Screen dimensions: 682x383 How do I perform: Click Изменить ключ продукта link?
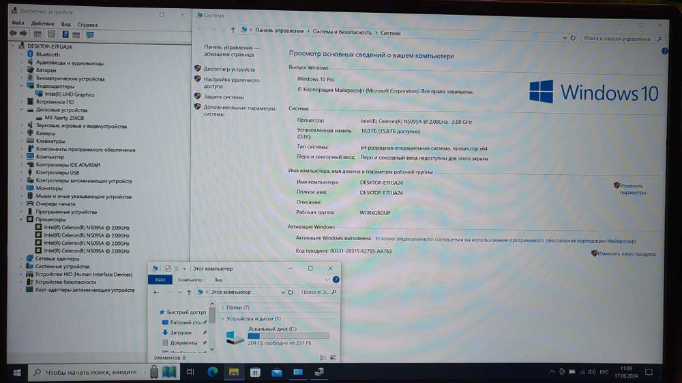click(626, 254)
